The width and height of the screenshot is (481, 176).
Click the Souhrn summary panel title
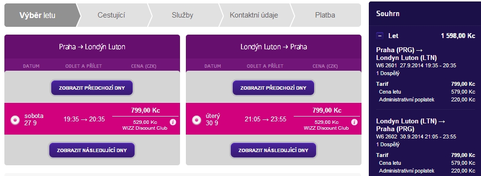coord(388,14)
